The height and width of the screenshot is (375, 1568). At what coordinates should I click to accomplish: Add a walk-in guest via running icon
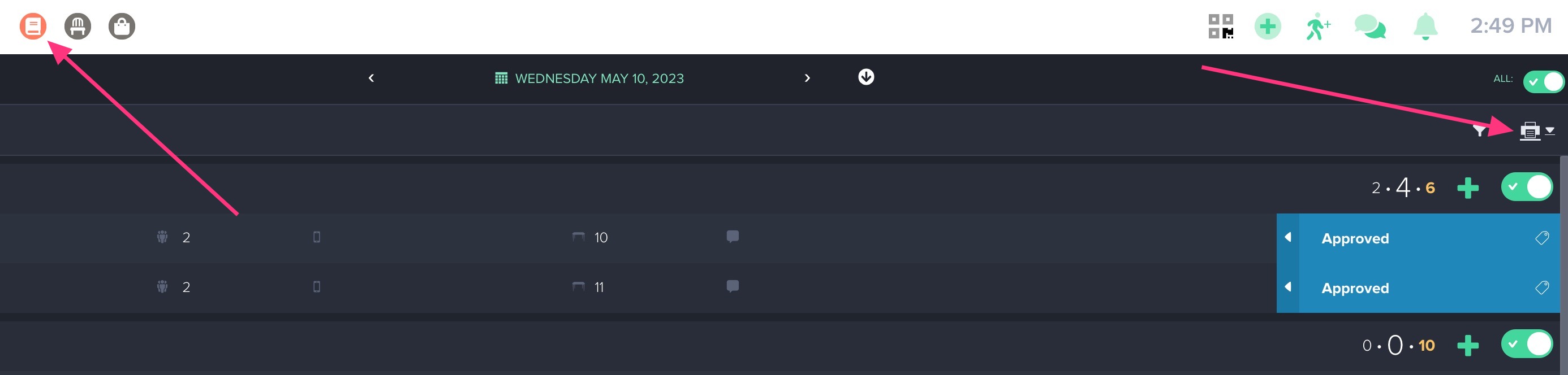(1317, 26)
